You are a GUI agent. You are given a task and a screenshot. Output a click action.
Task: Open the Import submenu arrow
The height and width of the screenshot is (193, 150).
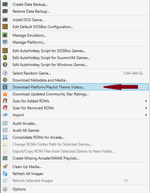(x=146, y=115)
